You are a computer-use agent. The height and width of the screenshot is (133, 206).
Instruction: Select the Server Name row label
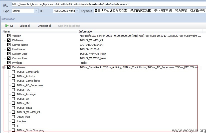click(20, 45)
